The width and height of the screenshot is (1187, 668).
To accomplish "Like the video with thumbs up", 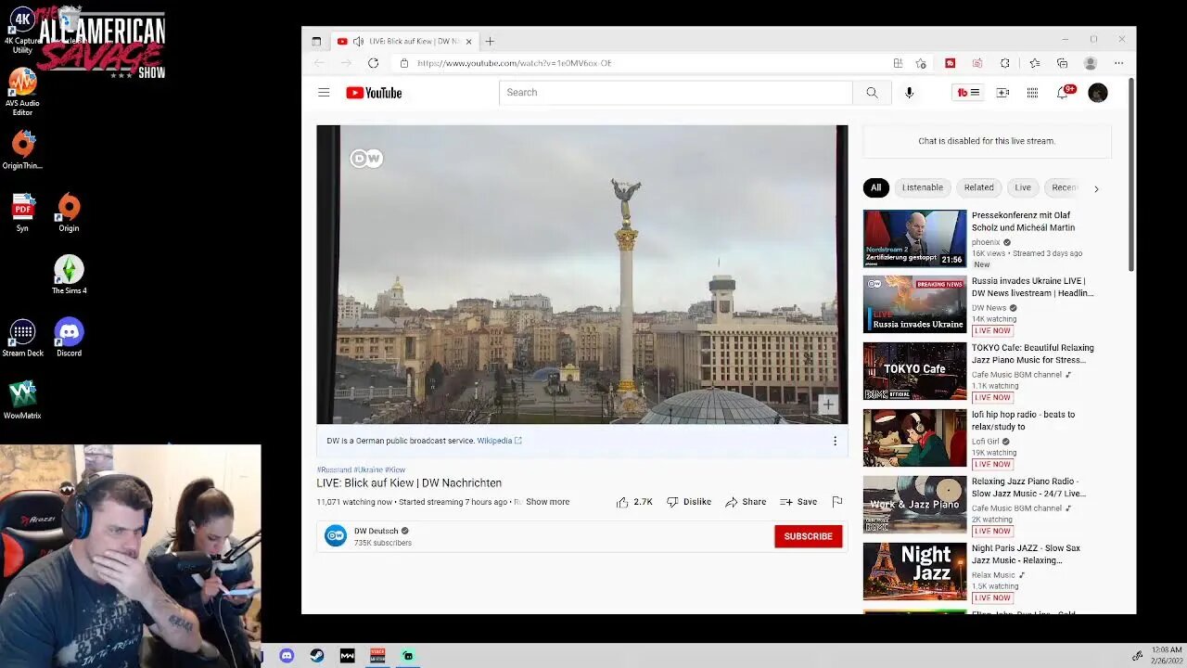I will coord(634,502).
